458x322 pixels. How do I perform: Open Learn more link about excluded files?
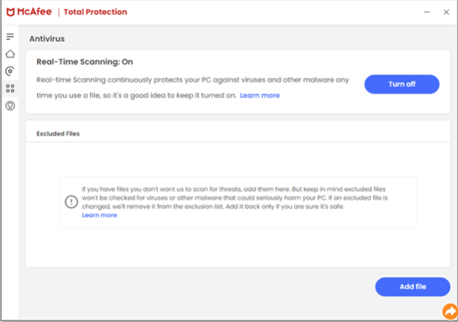pyautogui.click(x=100, y=216)
